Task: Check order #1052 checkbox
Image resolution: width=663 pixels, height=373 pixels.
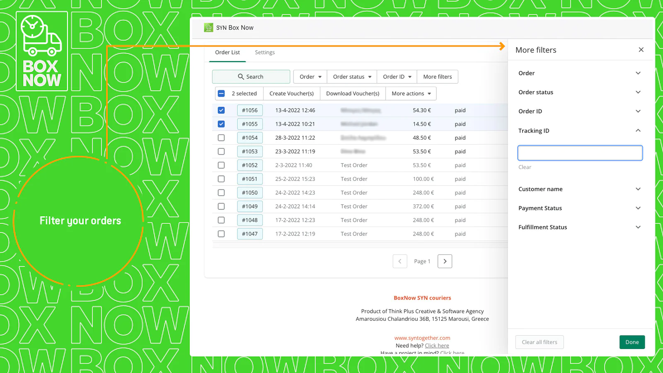Action: coord(221,165)
